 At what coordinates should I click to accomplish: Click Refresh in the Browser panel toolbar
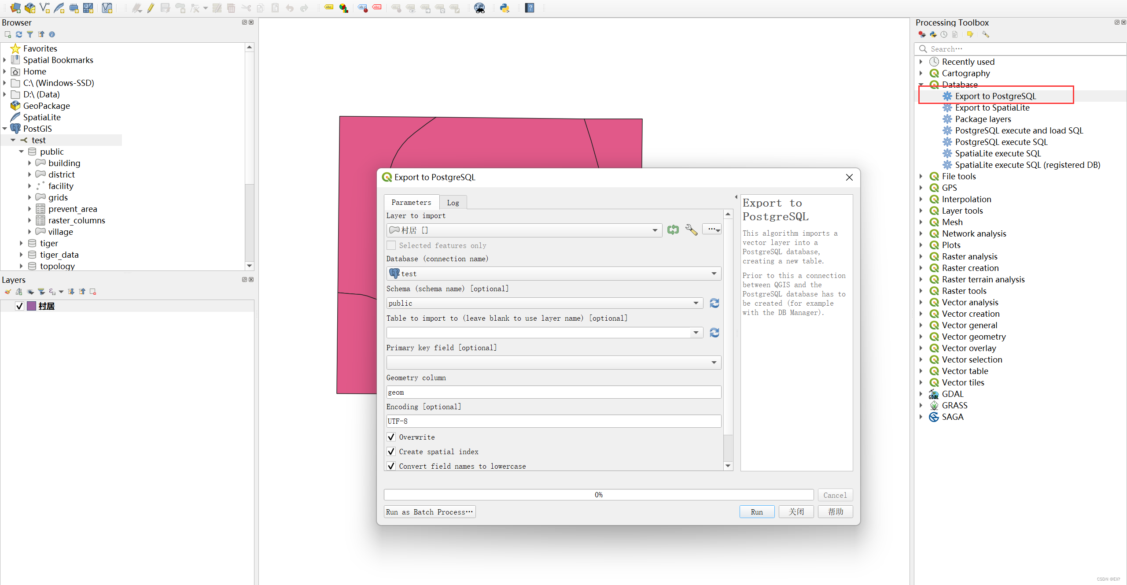(x=19, y=34)
